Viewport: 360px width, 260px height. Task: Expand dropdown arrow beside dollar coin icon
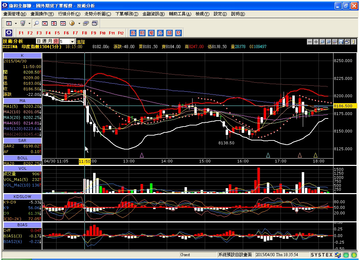[79, 23]
